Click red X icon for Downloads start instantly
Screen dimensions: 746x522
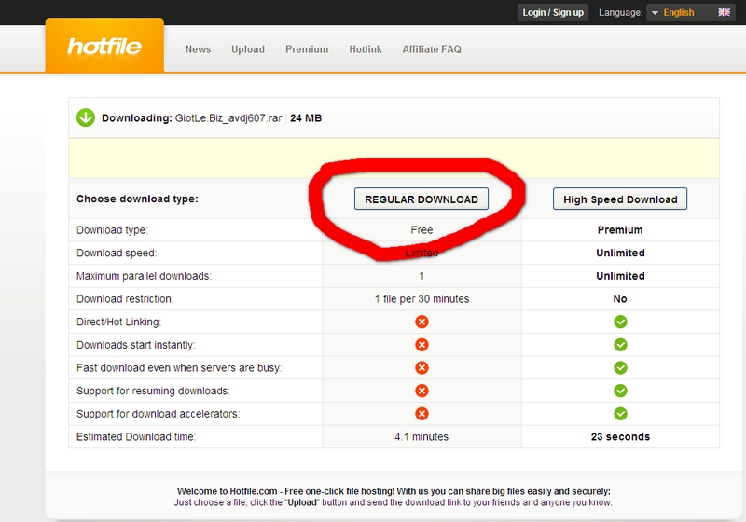click(421, 345)
